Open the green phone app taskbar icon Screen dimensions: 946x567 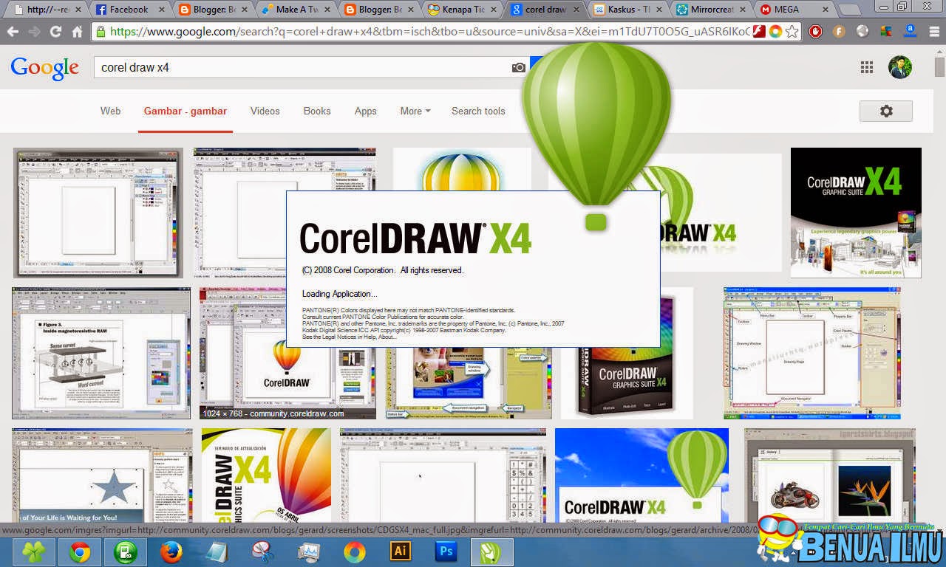coord(126,552)
